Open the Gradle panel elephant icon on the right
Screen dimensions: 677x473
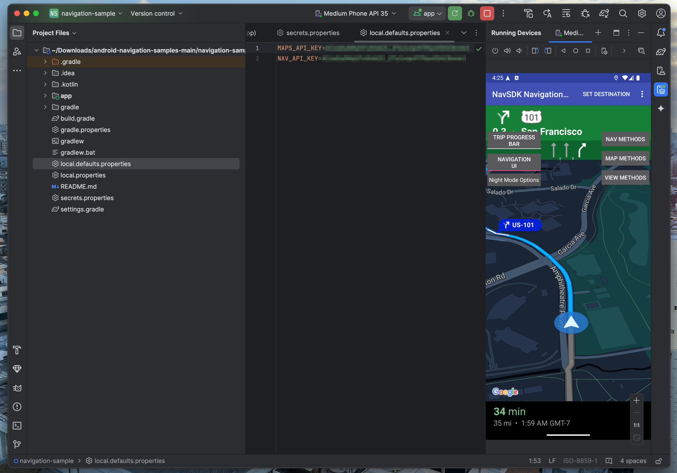[x=661, y=52]
